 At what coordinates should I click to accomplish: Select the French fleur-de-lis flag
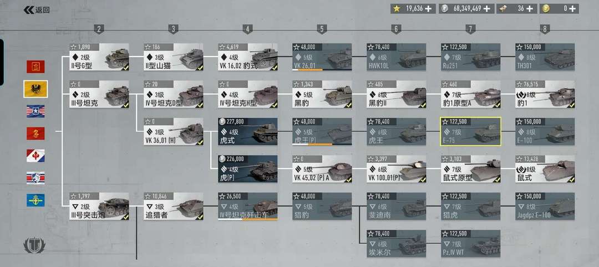[x=35, y=156]
